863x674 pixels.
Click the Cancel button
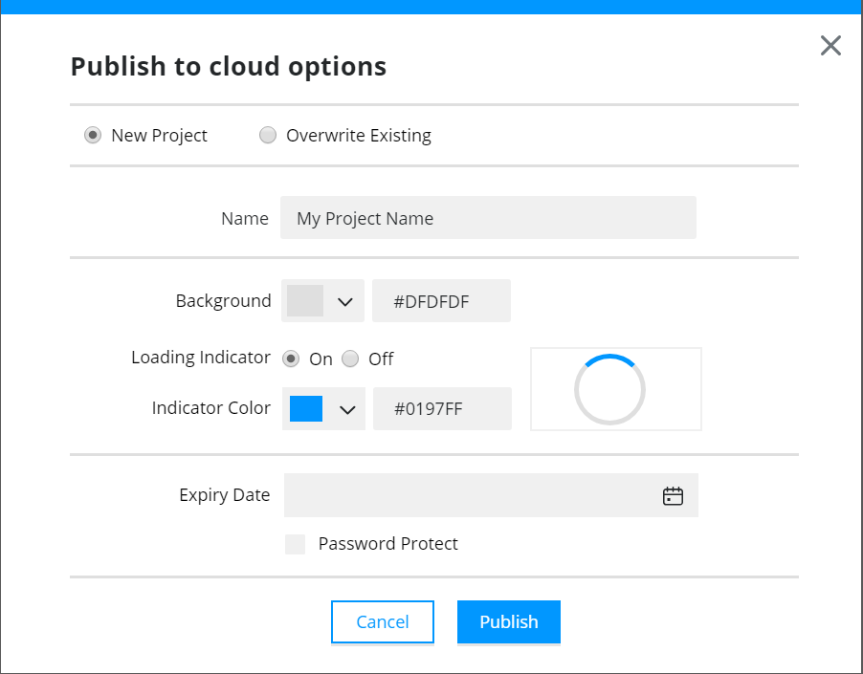point(383,621)
